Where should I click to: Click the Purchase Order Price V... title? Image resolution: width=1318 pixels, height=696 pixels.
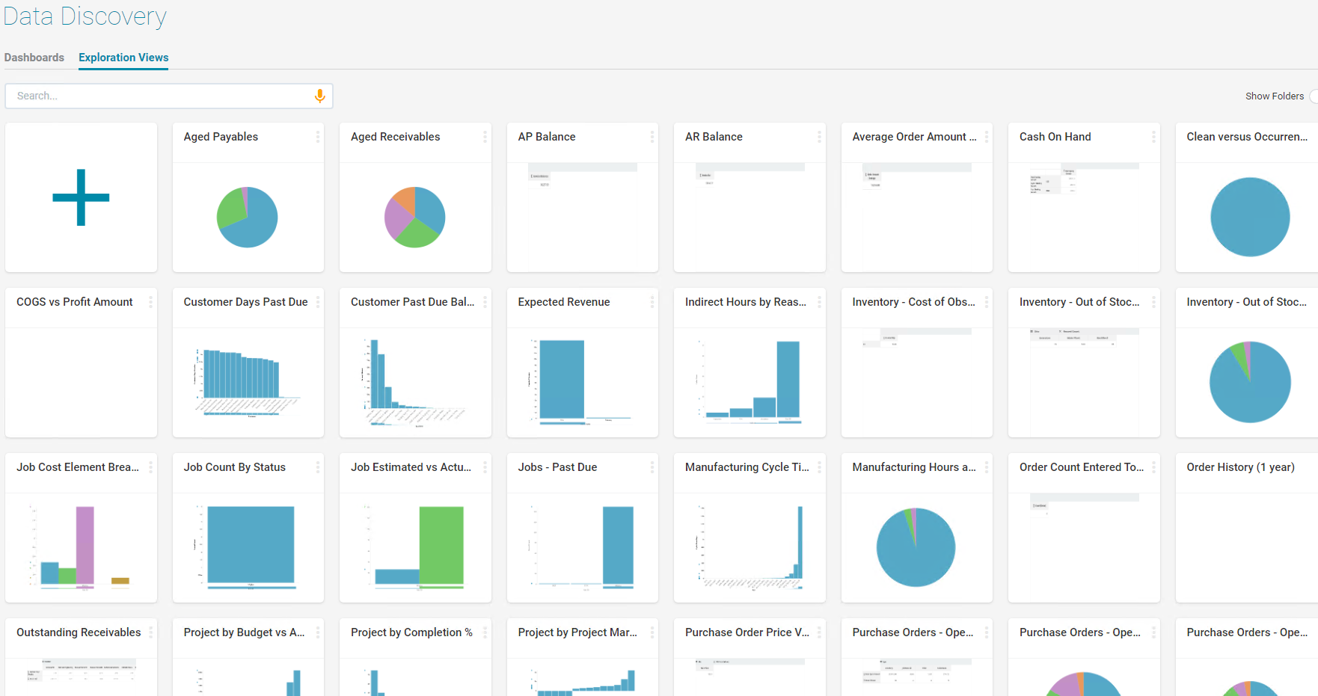pos(747,632)
